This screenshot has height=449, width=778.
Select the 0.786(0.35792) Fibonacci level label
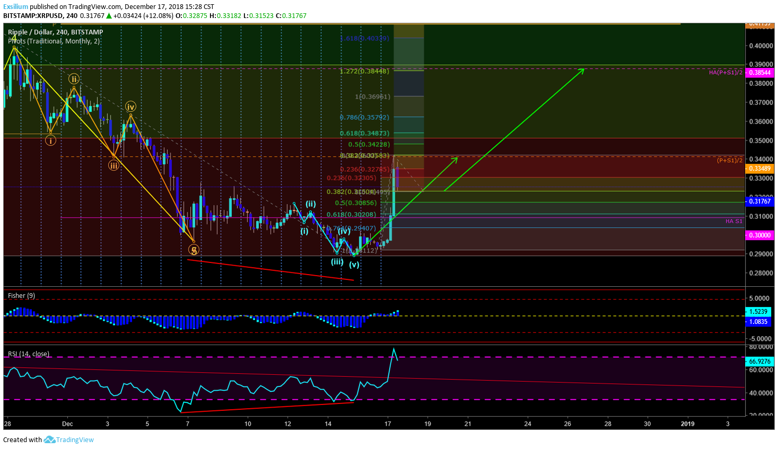click(x=364, y=117)
